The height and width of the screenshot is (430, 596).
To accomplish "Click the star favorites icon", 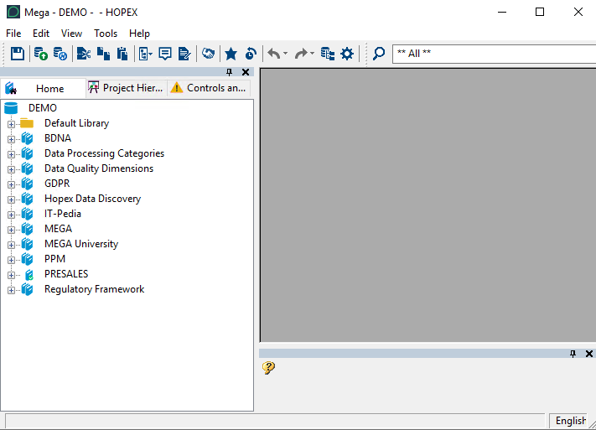I will tap(231, 54).
